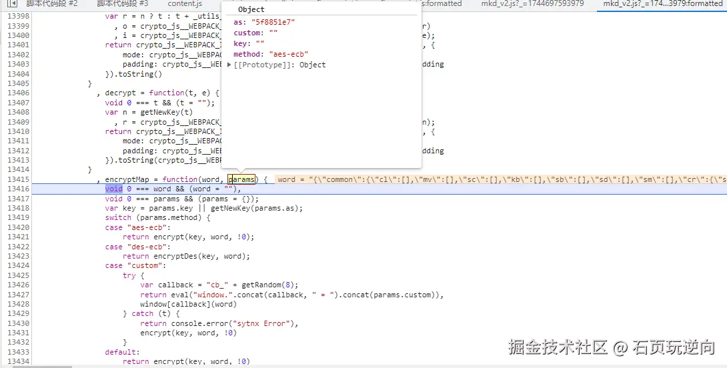Set breakpoint on line number 13427
Image resolution: width=727 pixels, height=368 pixels.
pos(19,295)
